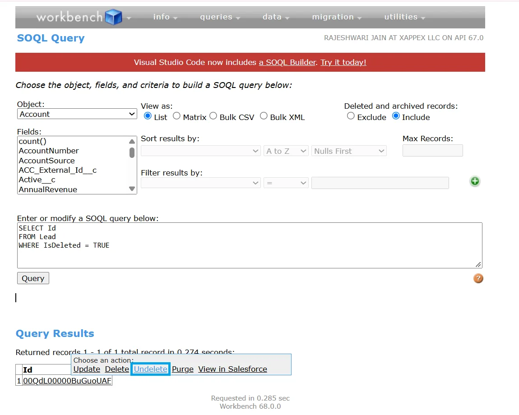
Task: Open record 00QdL00000BuGuoUAF link
Action: click(67, 381)
